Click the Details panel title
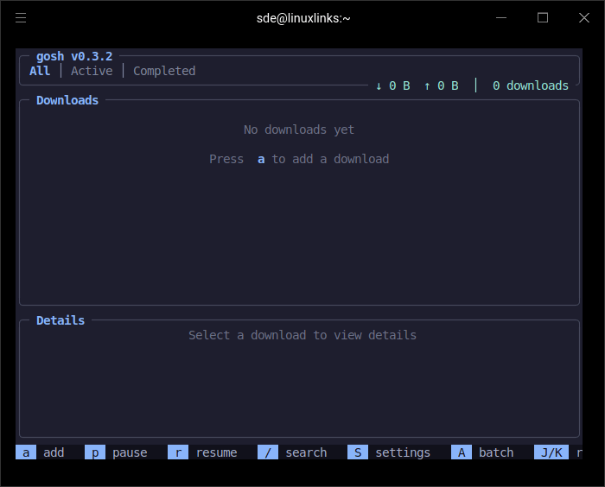Screen dimensions: 605x487 click(x=60, y=320)
